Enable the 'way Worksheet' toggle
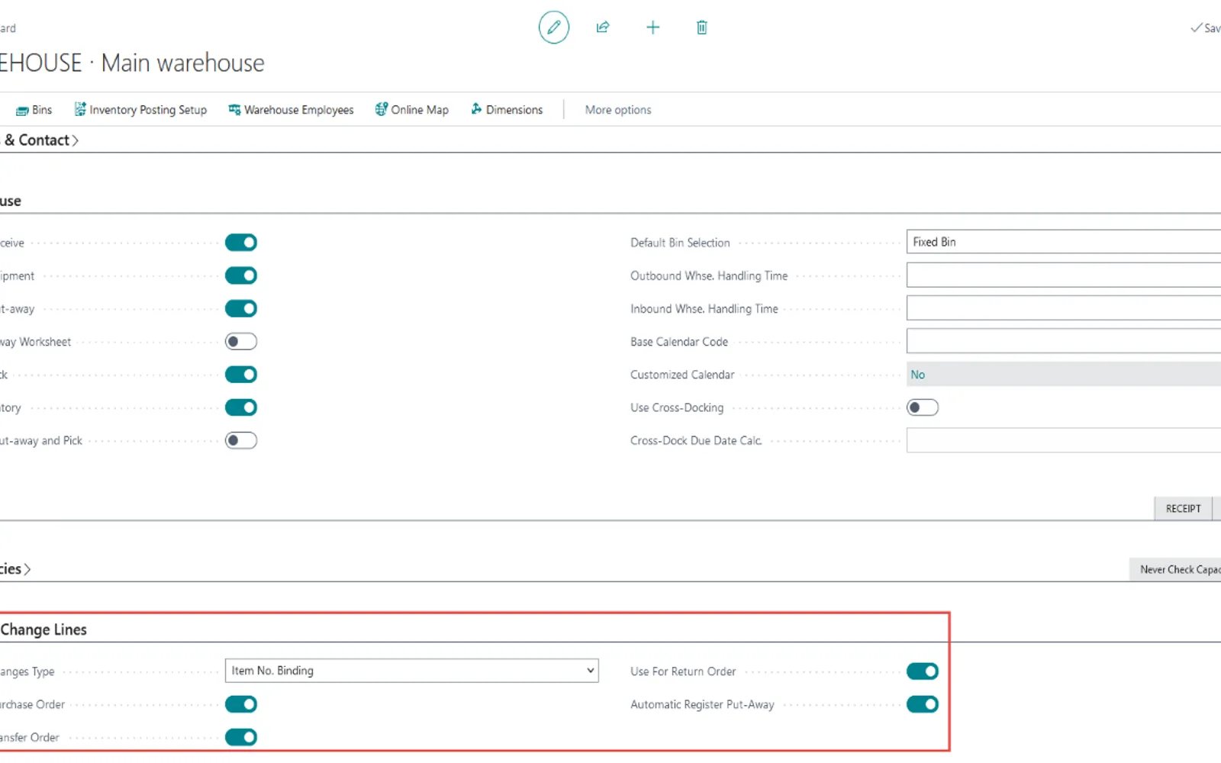Image resolution: width=1221 pixels, height=763 pixels. tap(241, 342)
